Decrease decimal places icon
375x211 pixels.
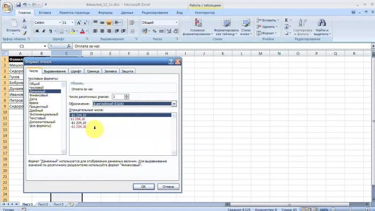pos(176,31)
